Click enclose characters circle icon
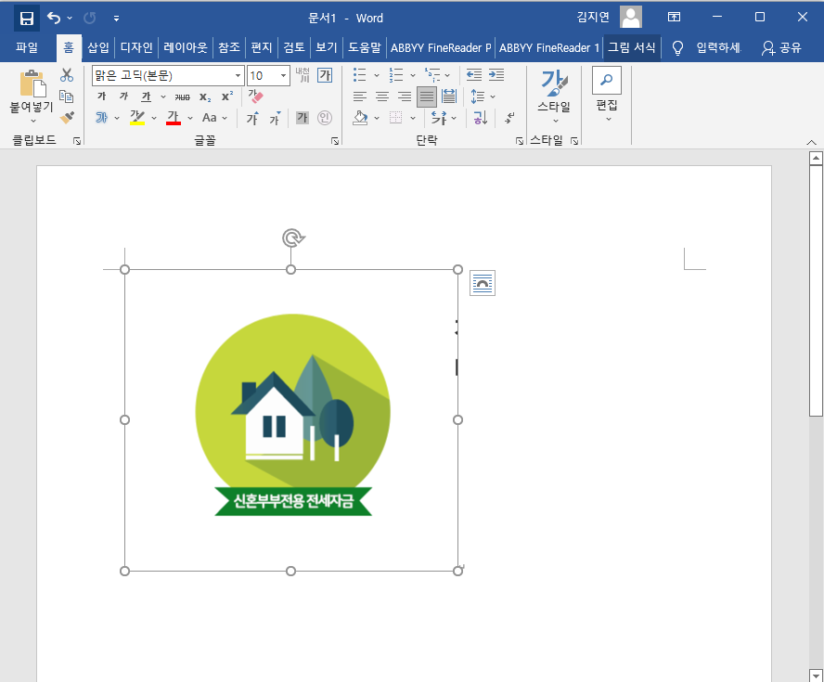 click(325, 118)
